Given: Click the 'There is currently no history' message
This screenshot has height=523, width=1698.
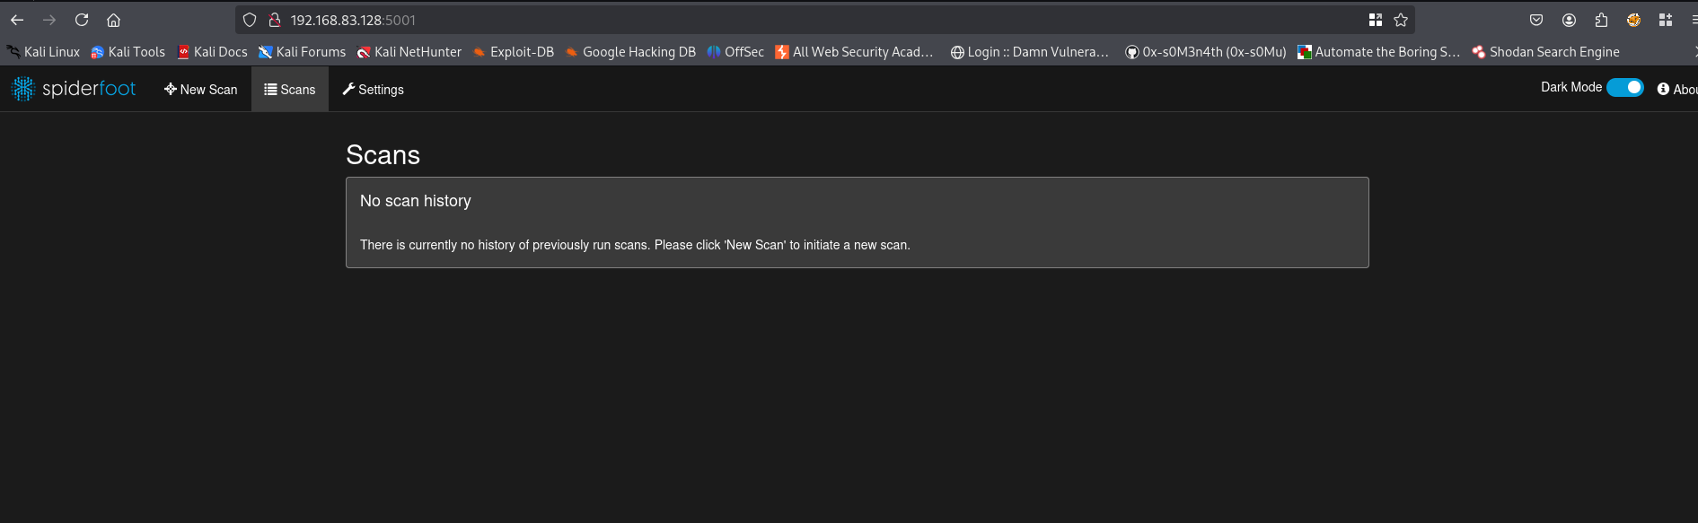Looking at the screenshot, I should click(x=635, y=245).
